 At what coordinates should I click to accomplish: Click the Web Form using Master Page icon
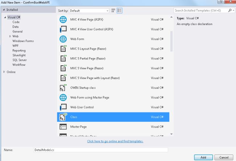(x=63, y=98)
